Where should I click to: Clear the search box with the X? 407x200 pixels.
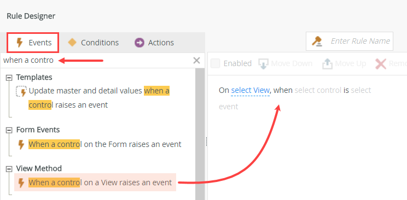[197, 61]
